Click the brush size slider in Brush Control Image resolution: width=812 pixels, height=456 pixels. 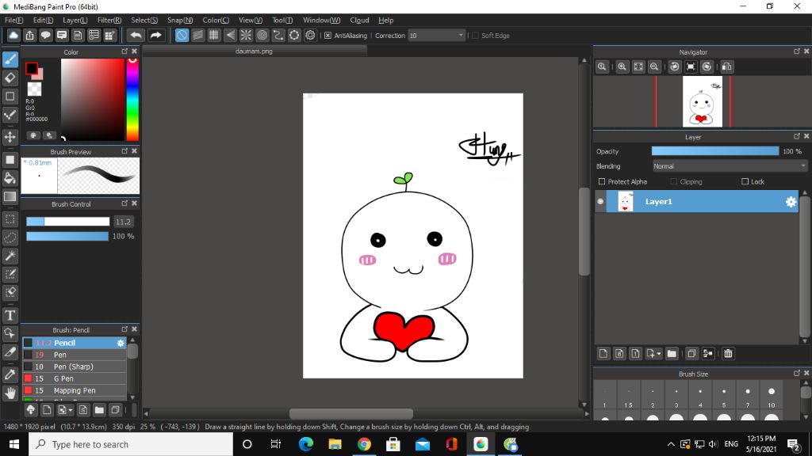68,222
